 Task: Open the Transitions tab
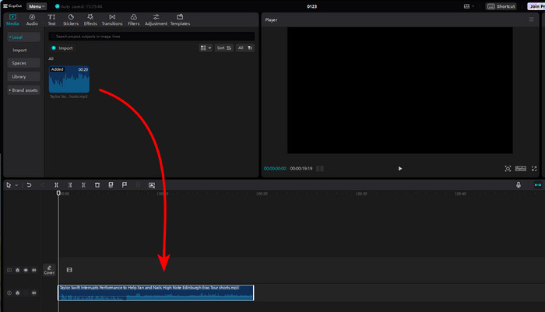pos(112,19)
